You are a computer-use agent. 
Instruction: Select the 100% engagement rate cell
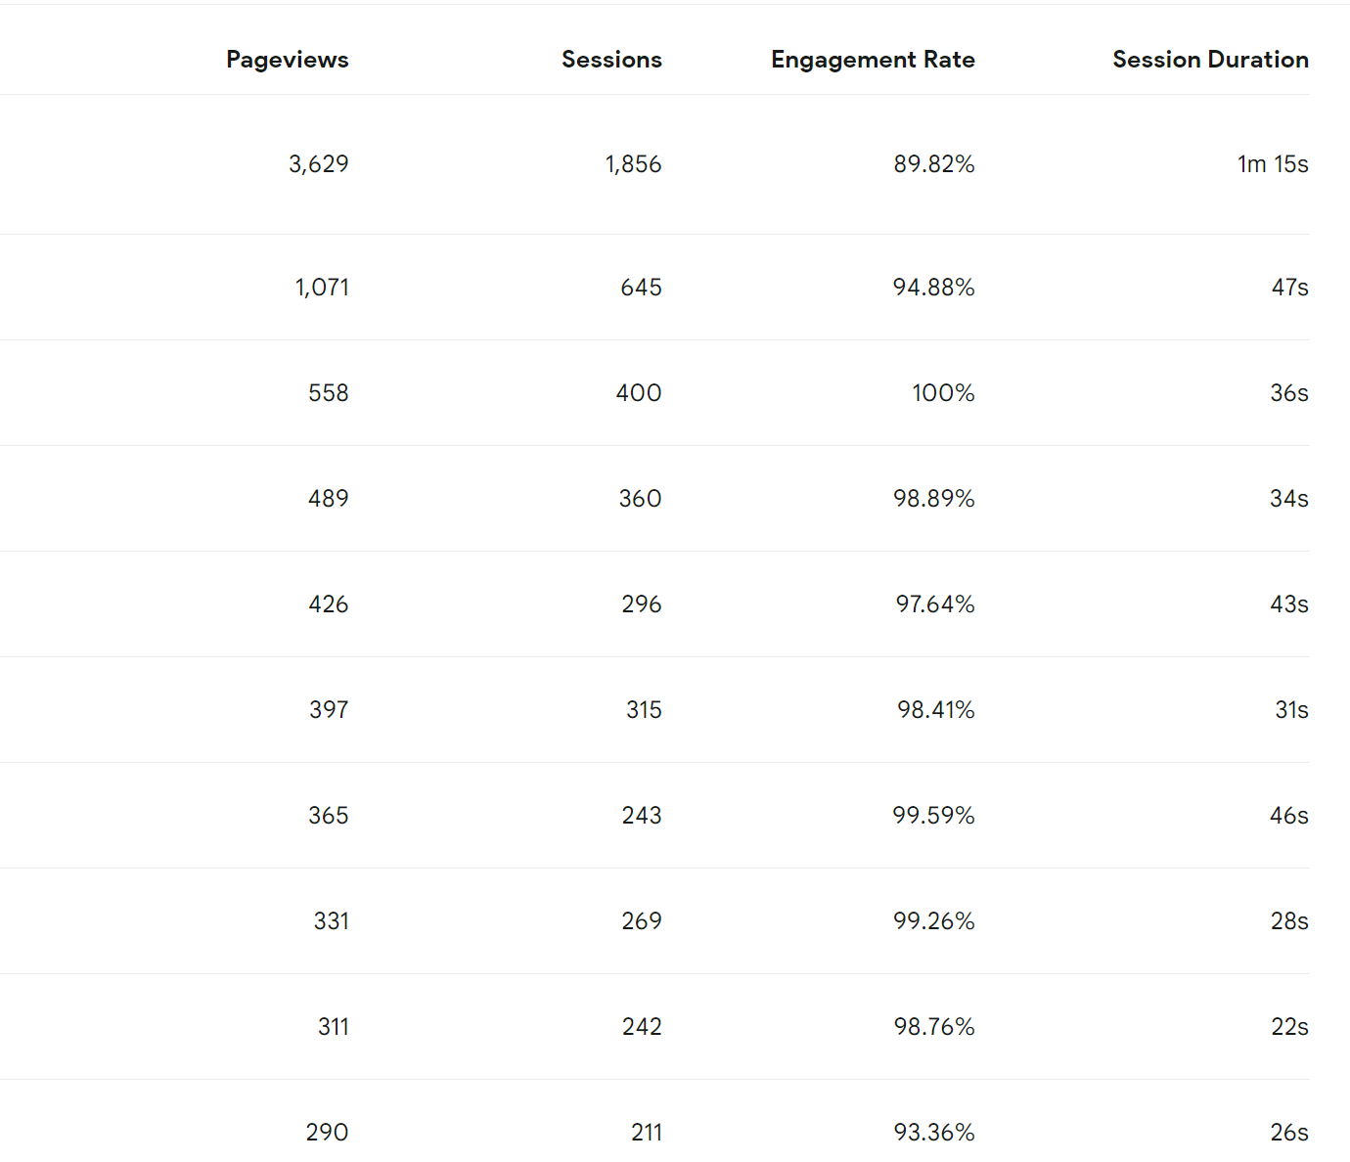pos(943,393)
